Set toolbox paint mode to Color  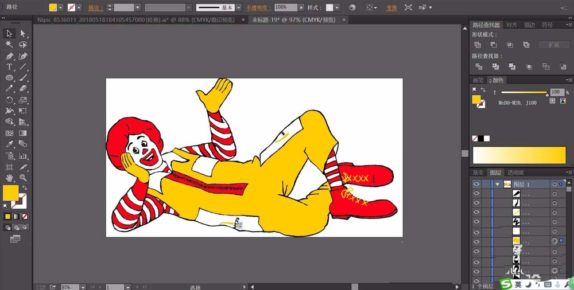(7, 217)
